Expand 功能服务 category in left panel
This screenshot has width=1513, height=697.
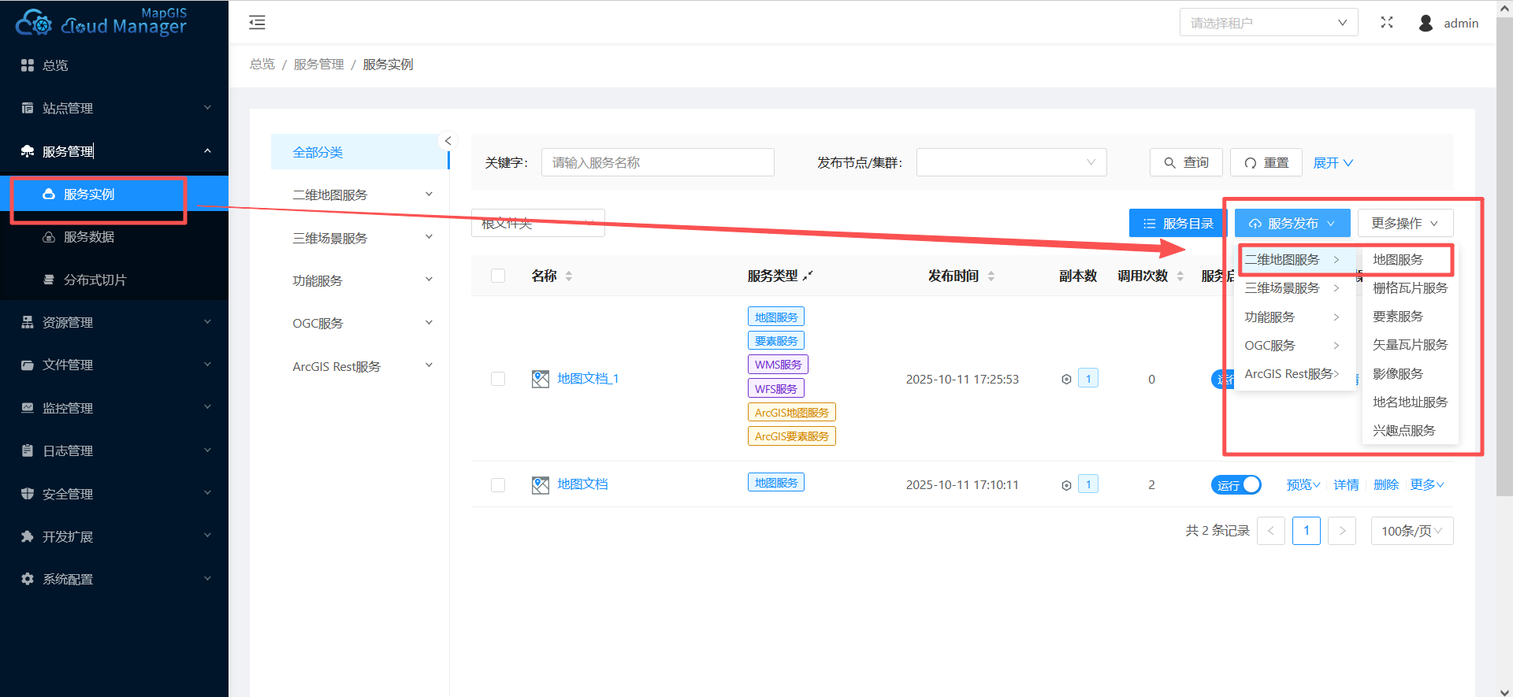[x=359, y=280]
